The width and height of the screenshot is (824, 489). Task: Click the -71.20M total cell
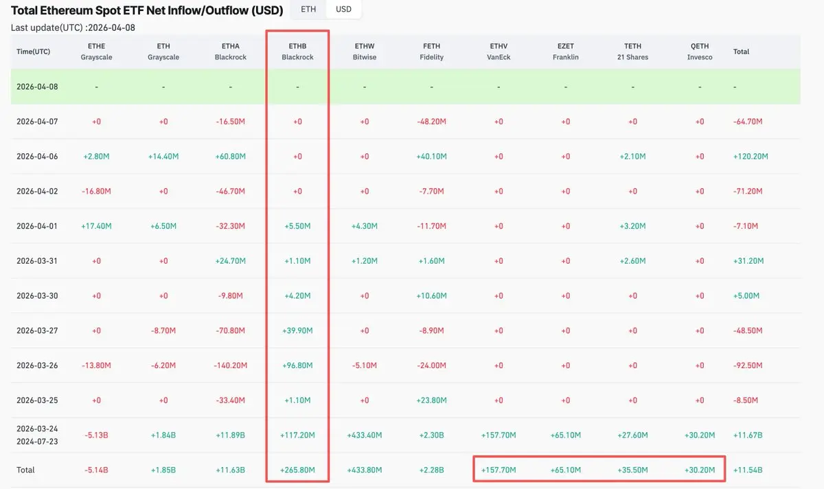click(748, 191)
